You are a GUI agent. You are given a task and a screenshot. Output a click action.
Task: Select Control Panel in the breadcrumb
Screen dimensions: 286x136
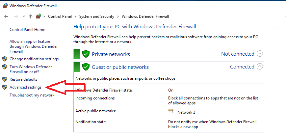[x=60, y=16]
